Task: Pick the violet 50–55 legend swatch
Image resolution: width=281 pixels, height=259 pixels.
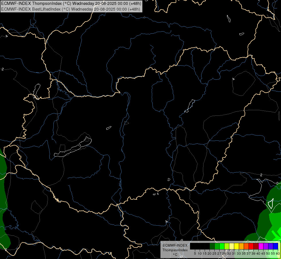Action: (x=271, y=246)
